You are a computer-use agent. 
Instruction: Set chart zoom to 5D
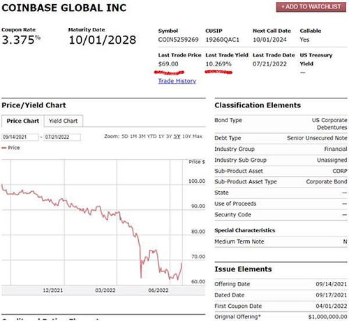[x=125, y=136]
